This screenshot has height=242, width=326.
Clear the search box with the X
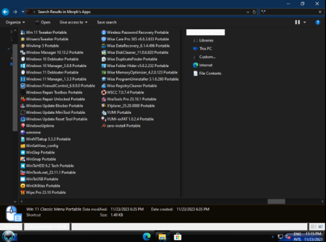[x=320, y=12]
